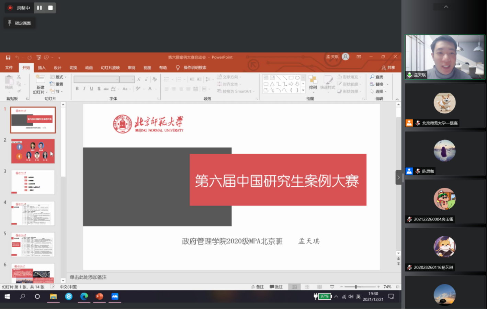The height and width of the screenshot is (309, 487).
Task: Open the 节 section dropdown
Action: [57, 91]
